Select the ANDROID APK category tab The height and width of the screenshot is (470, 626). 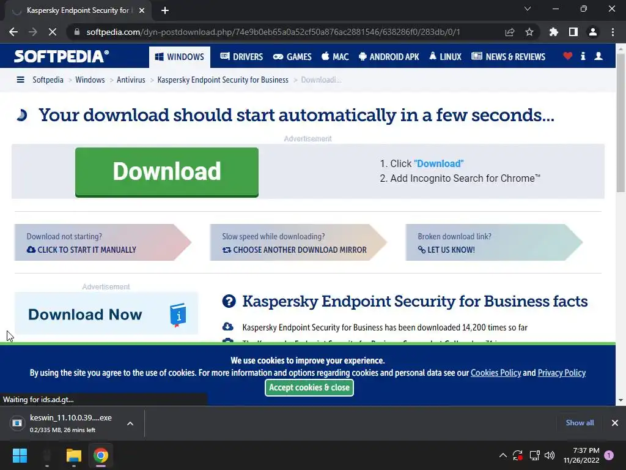389,57
